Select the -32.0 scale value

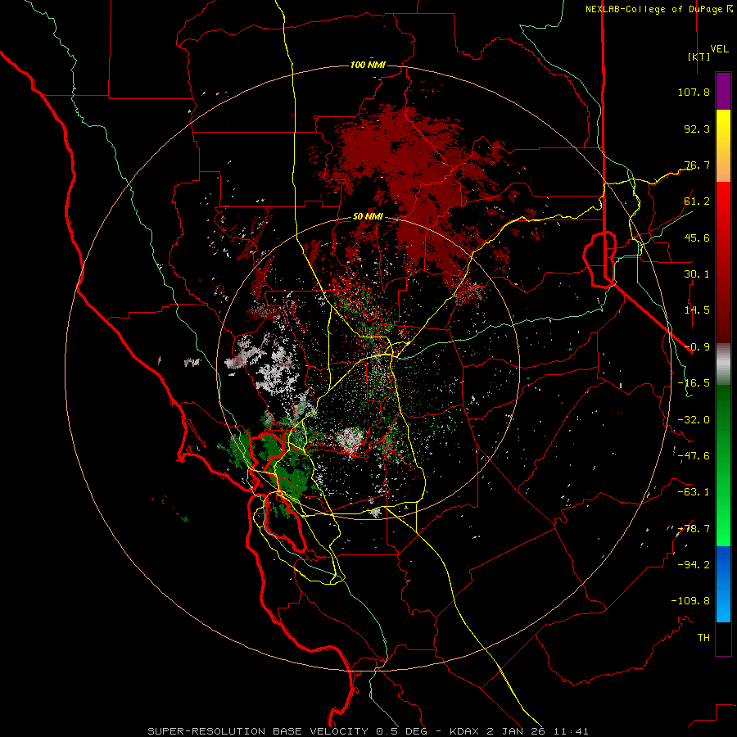point(694,420)
